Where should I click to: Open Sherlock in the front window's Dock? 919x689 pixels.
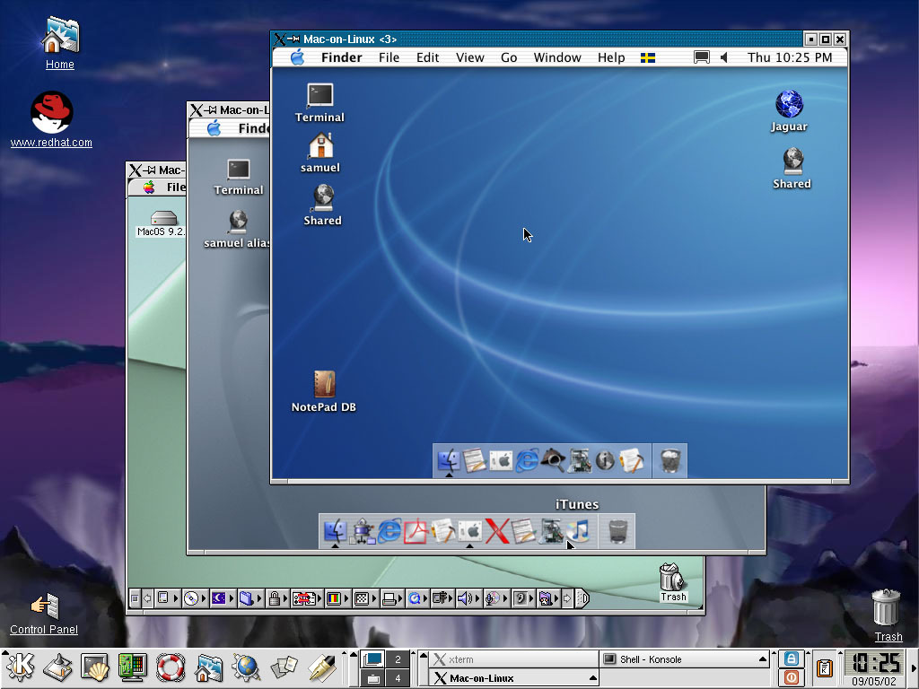click(553, 460)
